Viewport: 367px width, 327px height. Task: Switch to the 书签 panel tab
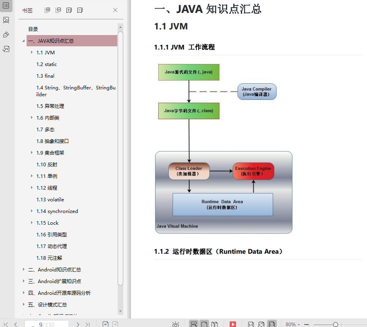tap(27, 10)
